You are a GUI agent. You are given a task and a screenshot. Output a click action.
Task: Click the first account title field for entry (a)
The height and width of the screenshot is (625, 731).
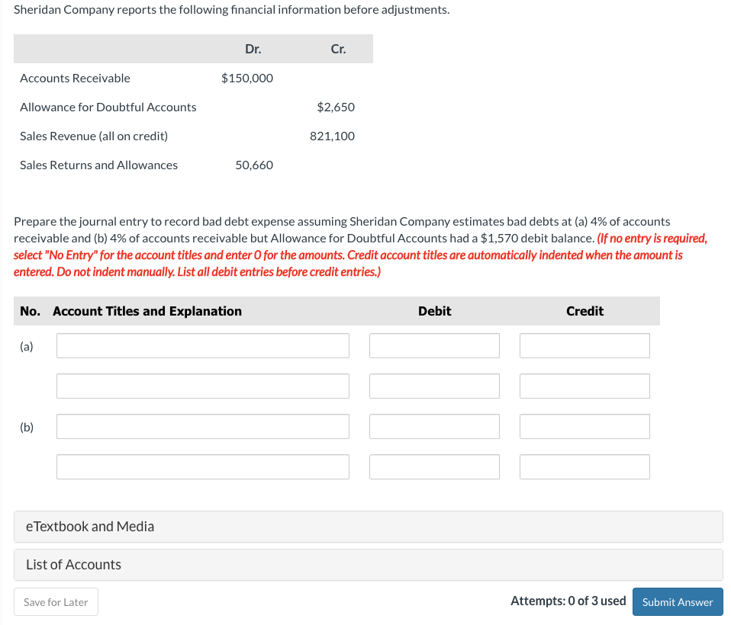click(x=203, y=345)
